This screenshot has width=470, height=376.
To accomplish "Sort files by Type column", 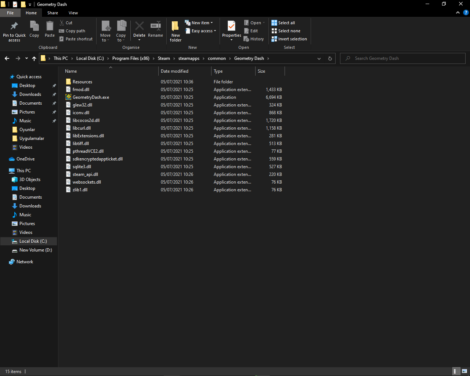I will click(234, 71).
